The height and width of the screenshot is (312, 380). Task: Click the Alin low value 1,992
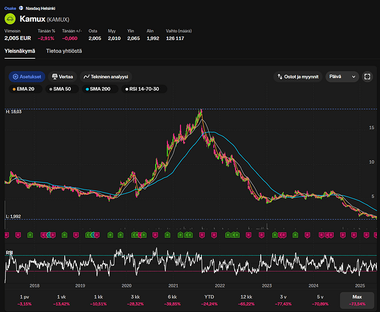coord(153,38)
